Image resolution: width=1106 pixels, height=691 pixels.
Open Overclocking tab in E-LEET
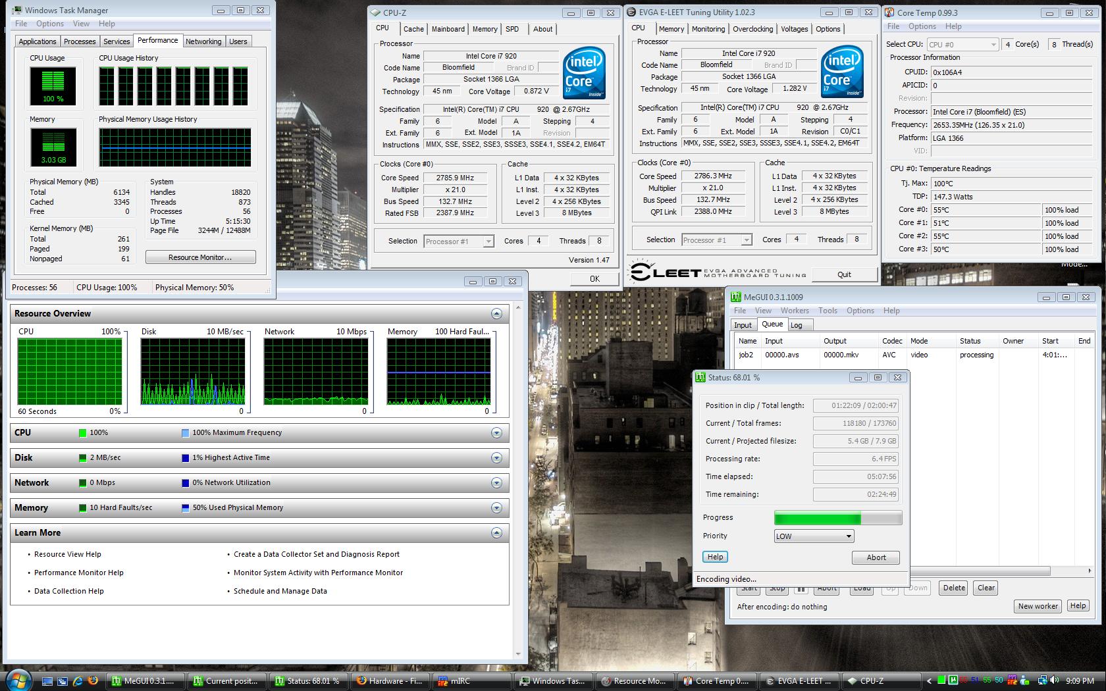tap(752, 29)
